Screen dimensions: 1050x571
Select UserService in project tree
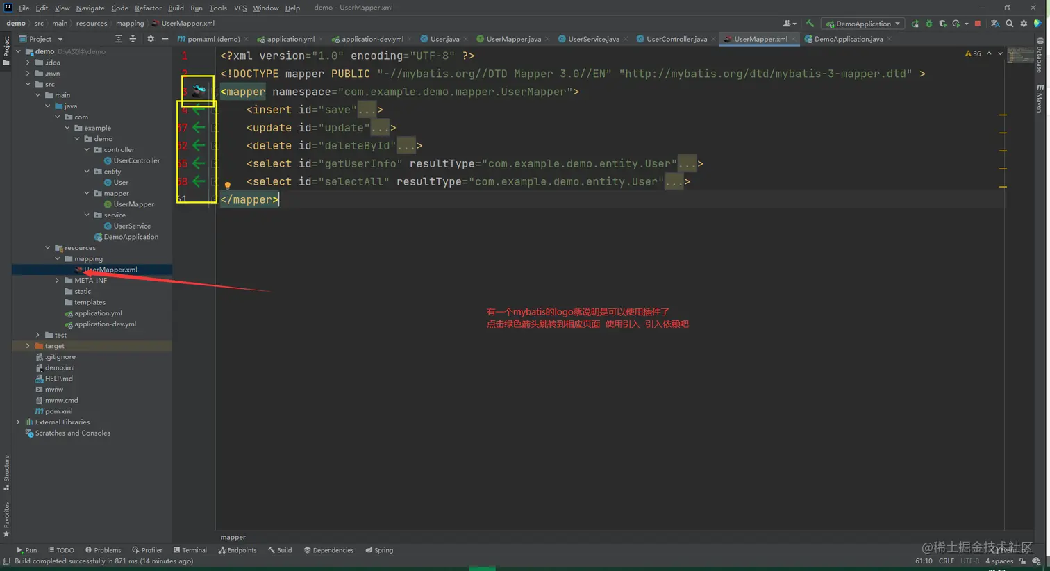[x=132, y=226]
